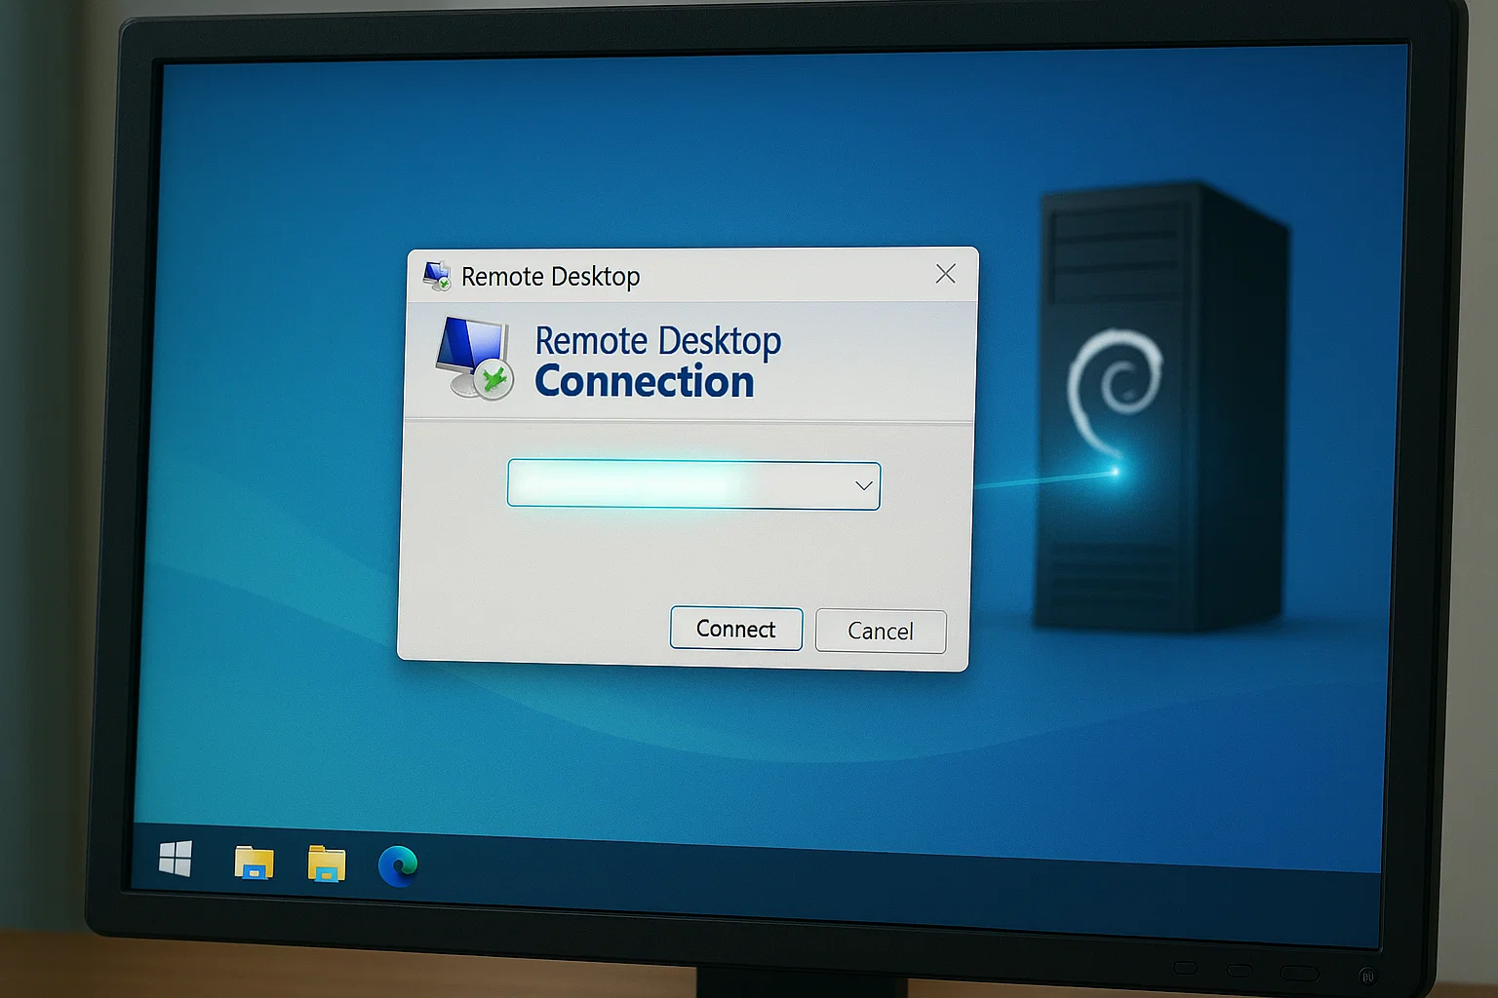Click the Connect button
This screenshot has width=1498, height=998.
(x=736, y=629)
